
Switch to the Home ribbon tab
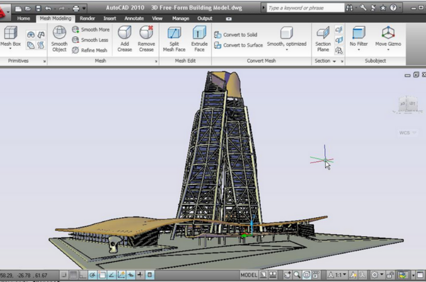pyautogui.click(x=23, y=19)
